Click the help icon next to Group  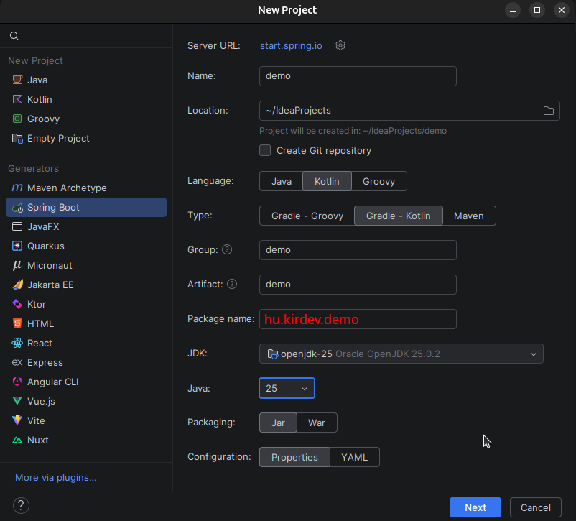(x=227, y=250)
